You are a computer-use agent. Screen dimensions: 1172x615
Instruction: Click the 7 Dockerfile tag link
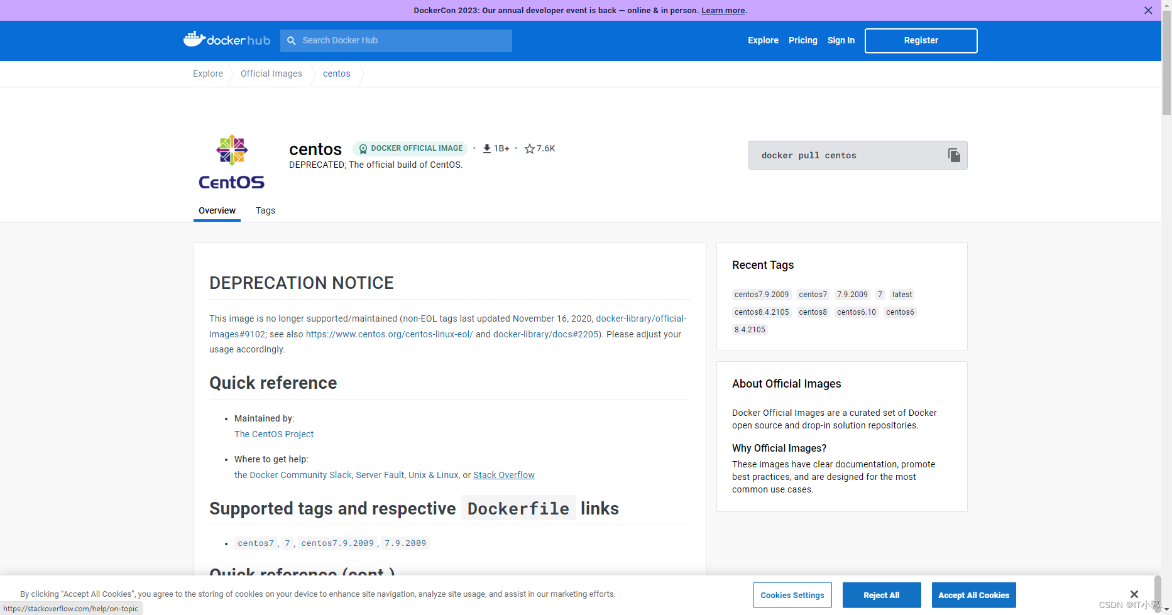pyautogui.click(x=287, y=543)
